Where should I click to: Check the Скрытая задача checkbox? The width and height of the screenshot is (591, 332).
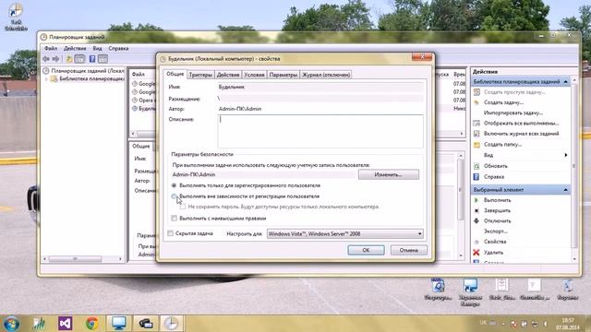pos(170,233)
